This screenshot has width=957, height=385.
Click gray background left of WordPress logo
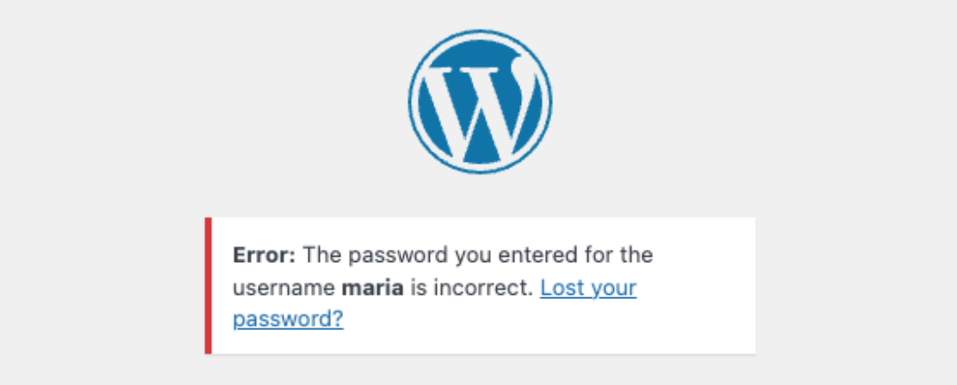click(x=201, y=102)
